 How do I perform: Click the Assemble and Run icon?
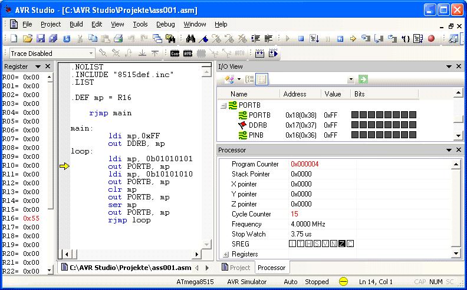[273, 54]
